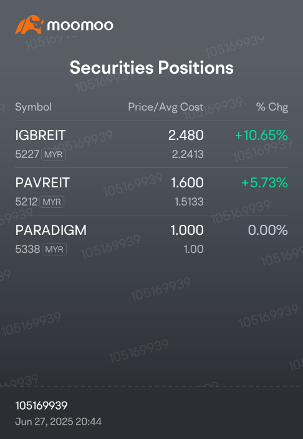Select the Securities Positions title
Viewport: 303px width, 439px height.
coord(151,67)
